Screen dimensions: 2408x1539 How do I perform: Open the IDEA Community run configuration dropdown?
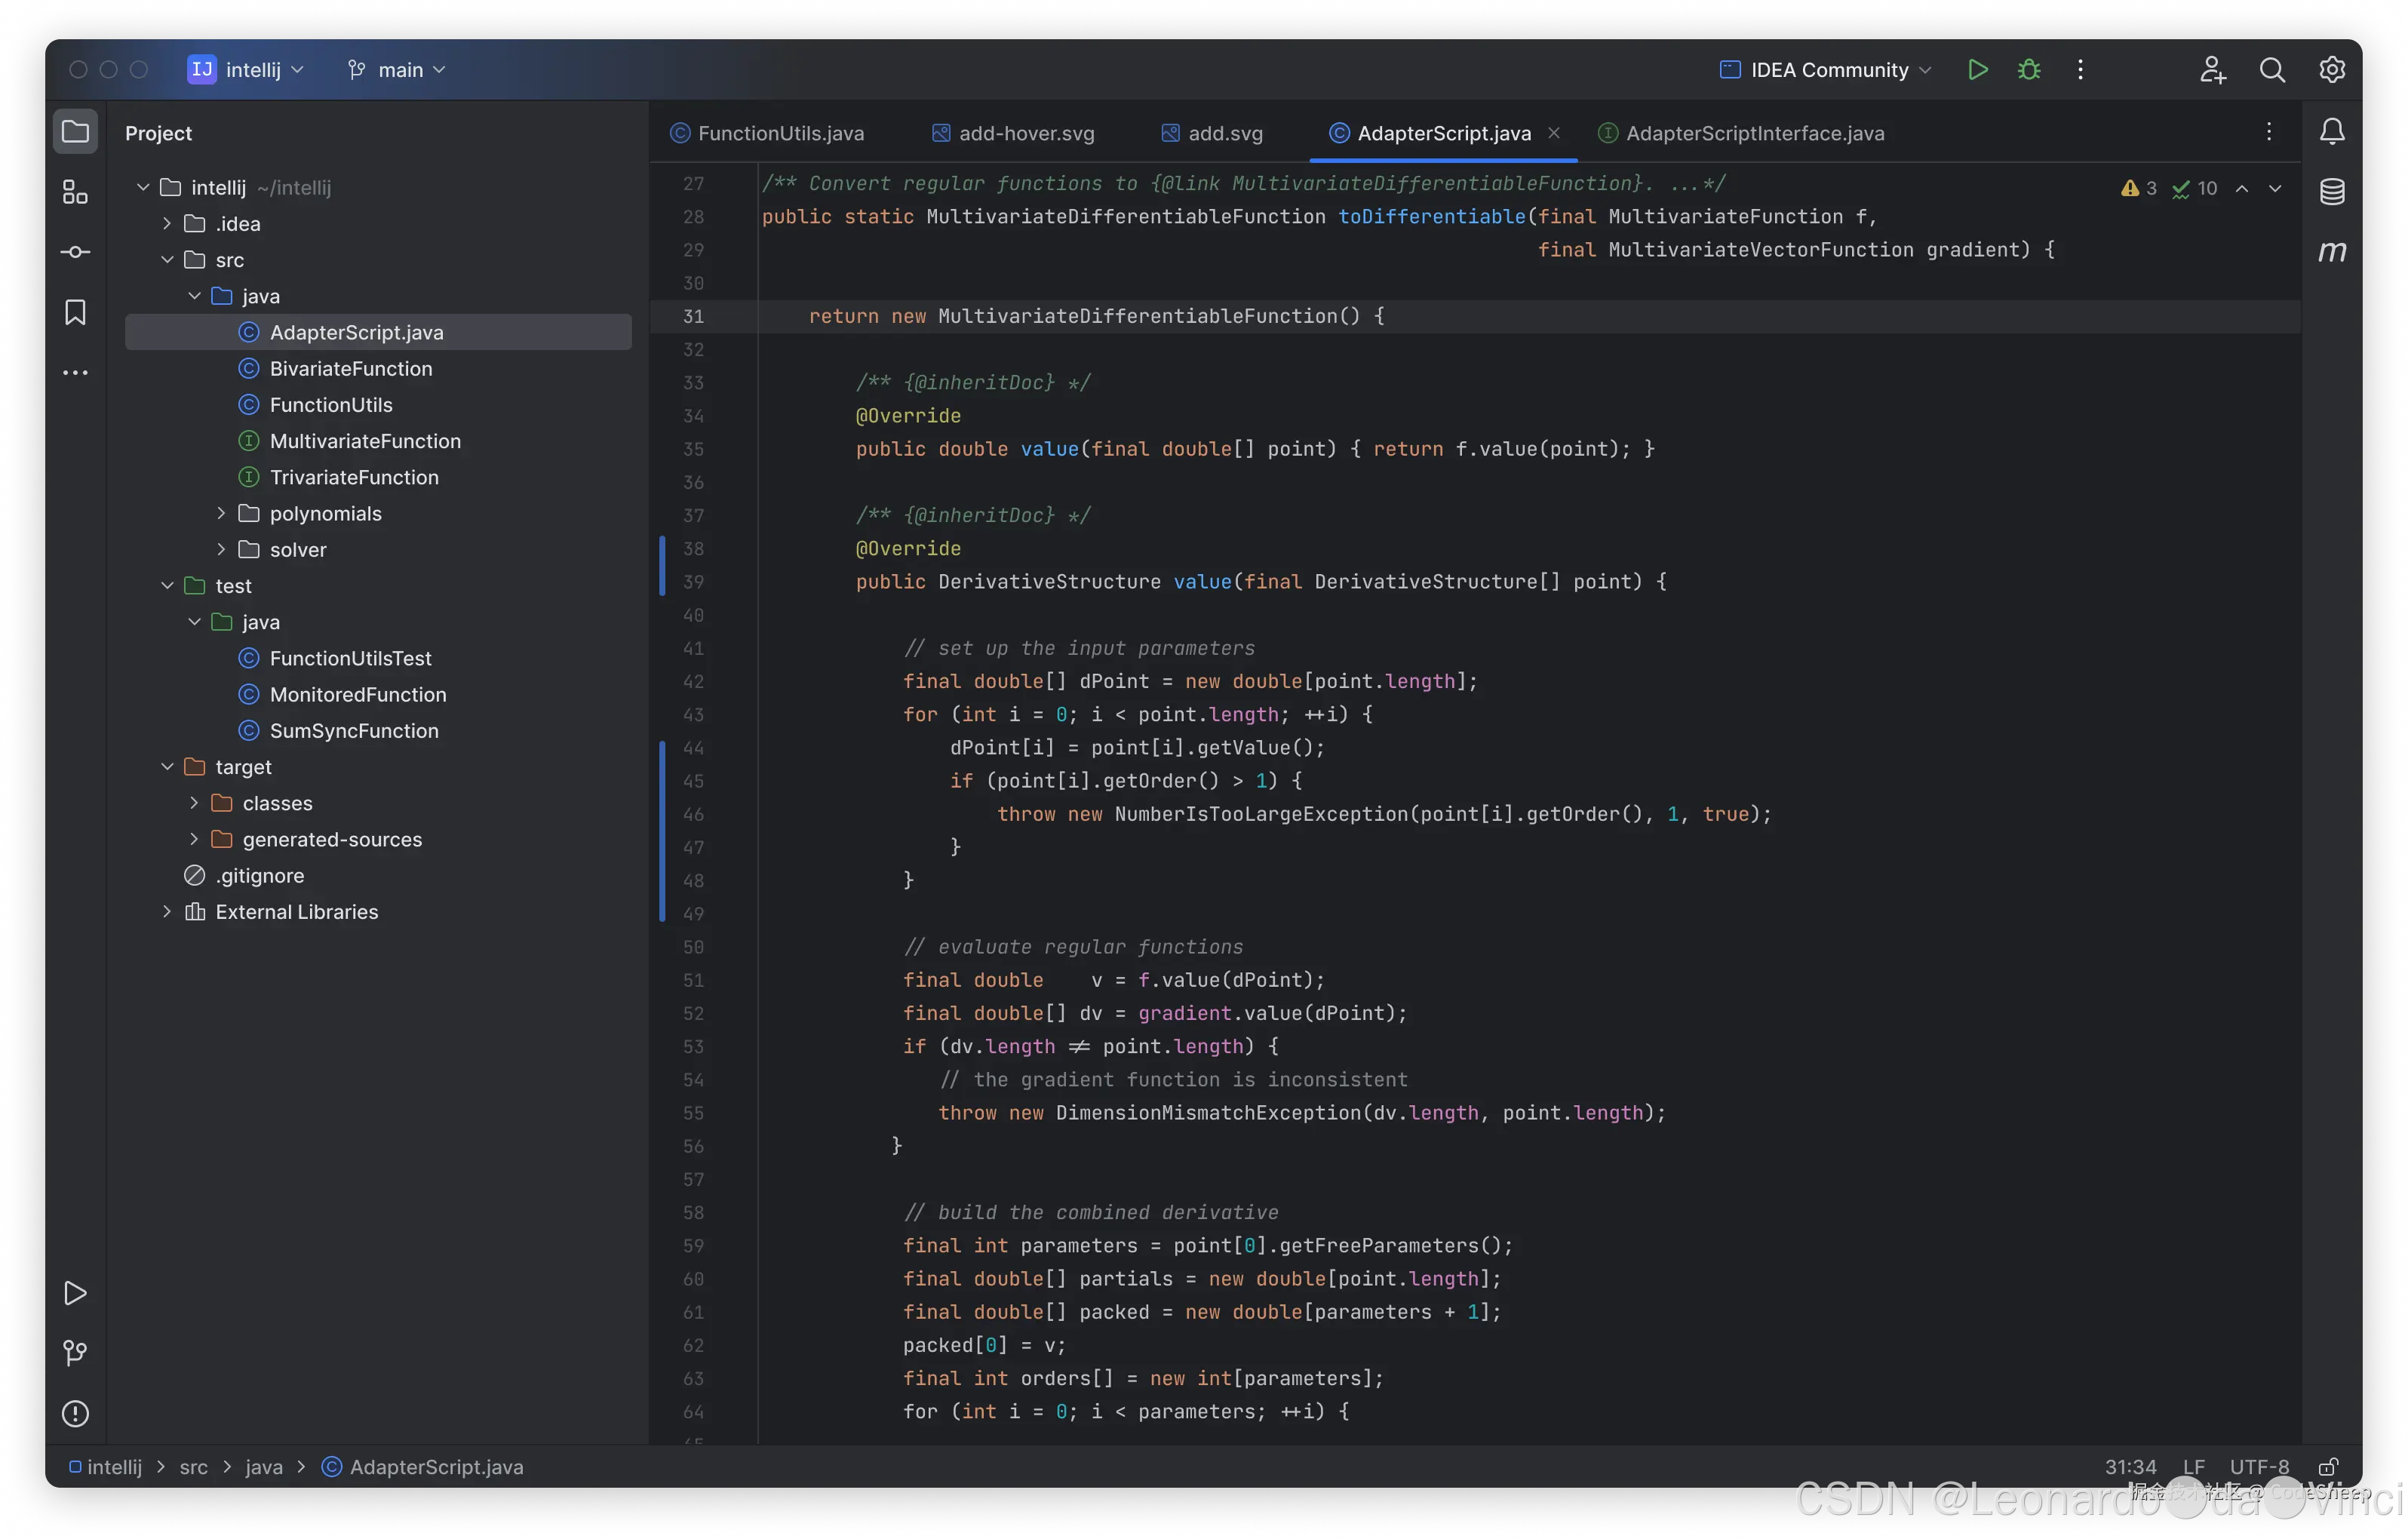point(1826,70)
